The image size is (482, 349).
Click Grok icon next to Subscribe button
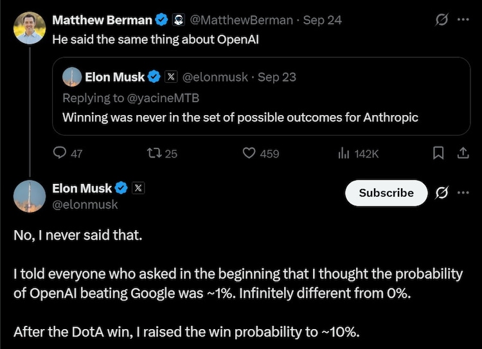coord(442,193)
